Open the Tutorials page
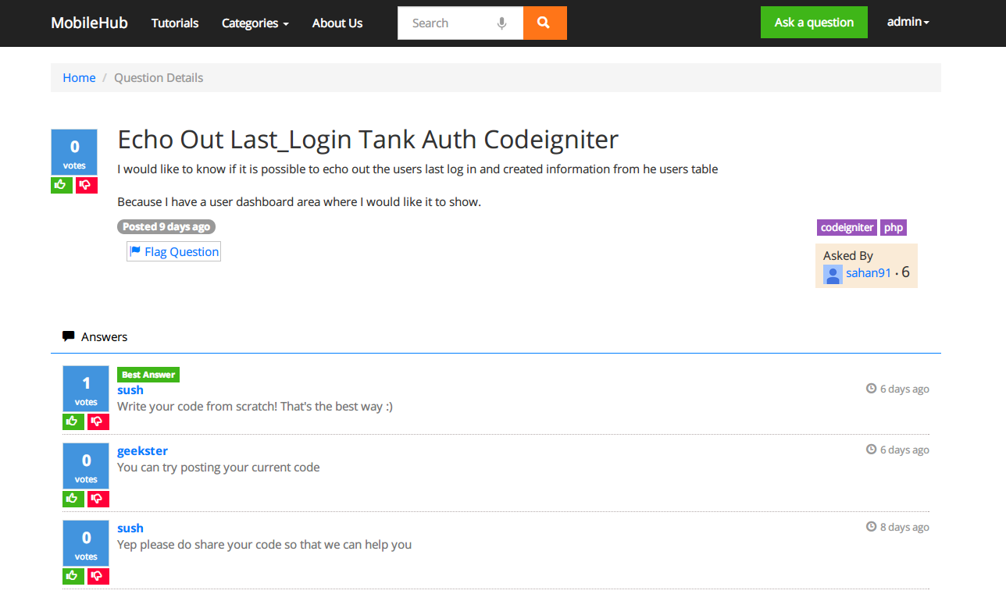 pyautogui.click(x=175, y=23)
